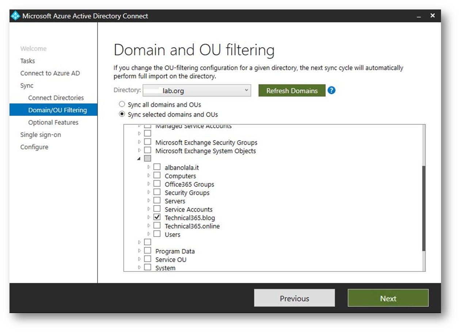Screen dimensions: 460x332
Task: Select Sync all domains and OUs
Action: pyautogui.click(x=122, y=105)
